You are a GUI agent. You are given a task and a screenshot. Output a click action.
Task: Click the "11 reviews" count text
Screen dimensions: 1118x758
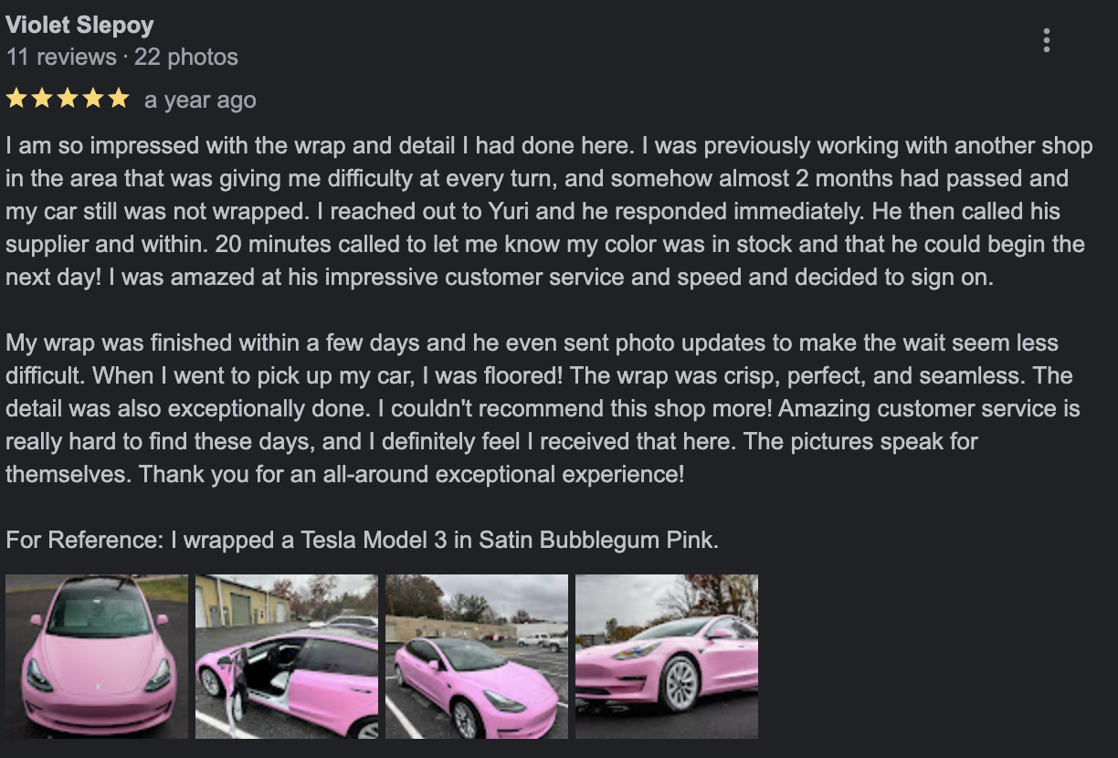[x=61, y=57]
